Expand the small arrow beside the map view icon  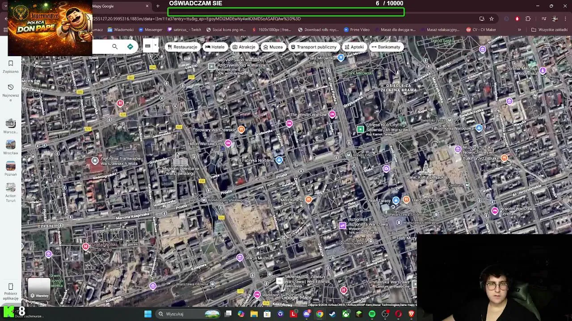[156, 45]
